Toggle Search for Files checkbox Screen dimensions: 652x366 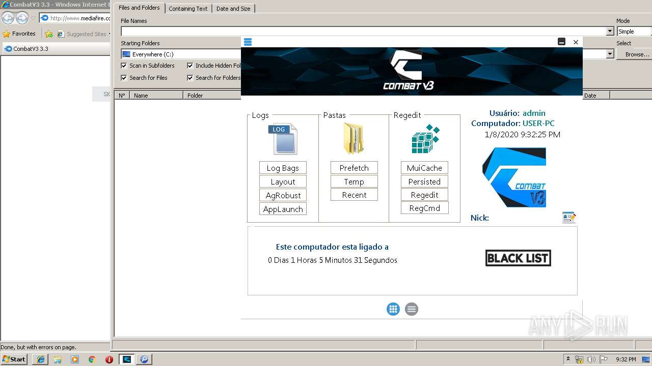point(124,78)
